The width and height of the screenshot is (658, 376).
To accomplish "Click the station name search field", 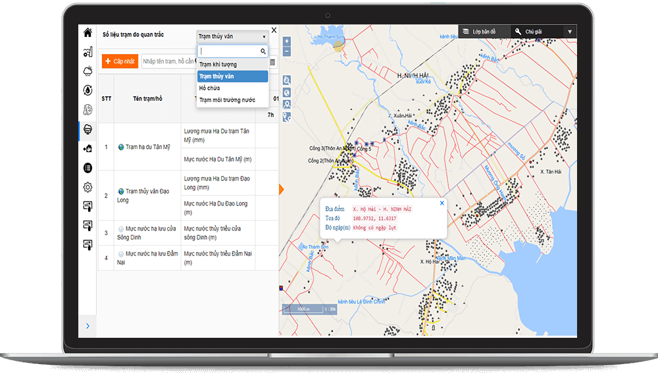I will click(168, 61).
